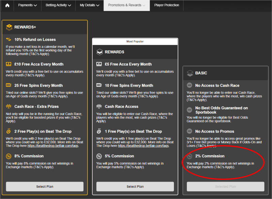Click the disabled Selected Plan button in Basic
This screenshot has width=272, height=199.
pos(225,186)
